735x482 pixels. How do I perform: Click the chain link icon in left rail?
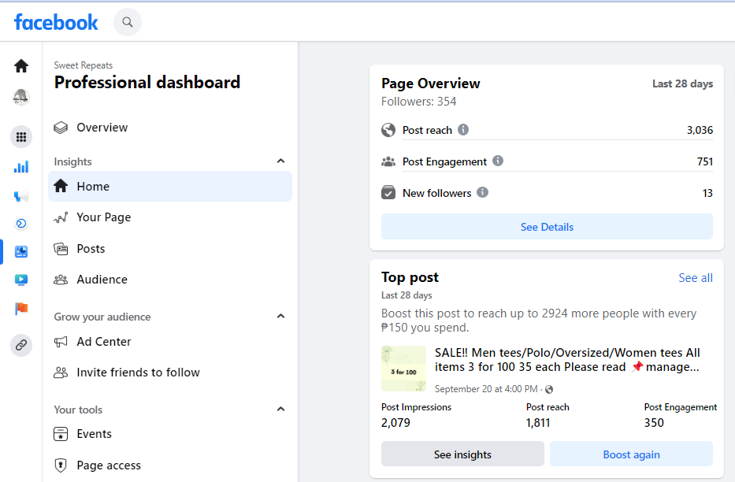21,345
